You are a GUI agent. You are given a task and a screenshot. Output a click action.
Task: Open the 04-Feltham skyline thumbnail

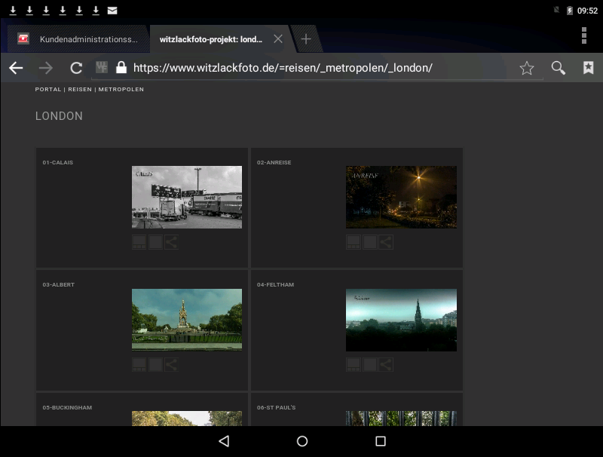pos(401,320)
